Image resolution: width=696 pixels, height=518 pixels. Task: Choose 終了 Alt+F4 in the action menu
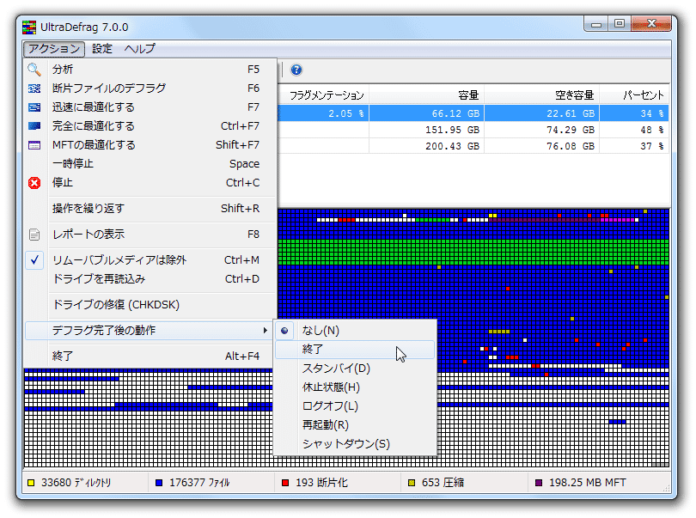click(x=150, y=356)
